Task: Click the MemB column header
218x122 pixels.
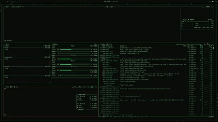Action: [202, 46]
